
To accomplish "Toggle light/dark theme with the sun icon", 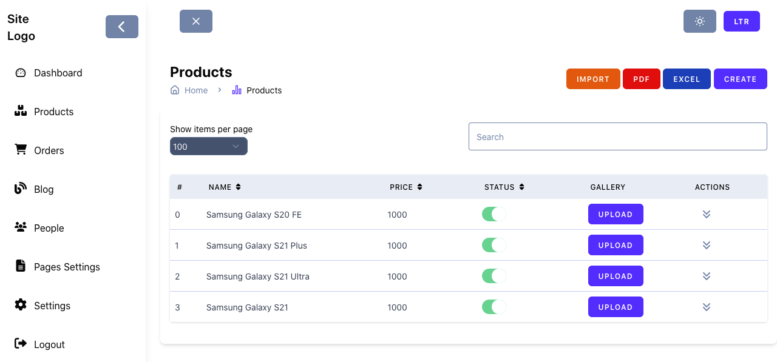I will 699,21.
